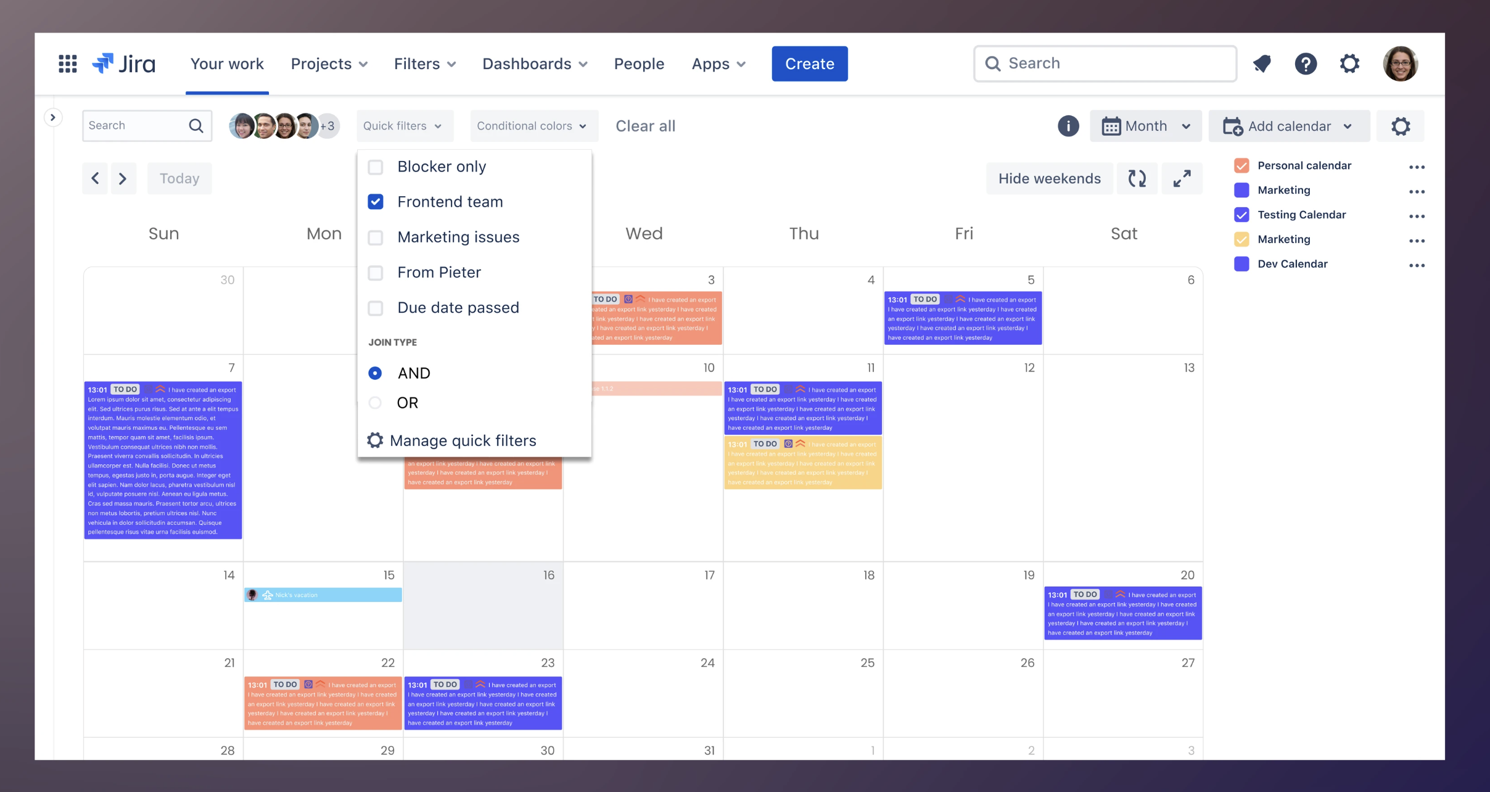Open the Jira settings gear
The height and width of the screenshot is (792, 1490).
click(x=1349, y=64)
